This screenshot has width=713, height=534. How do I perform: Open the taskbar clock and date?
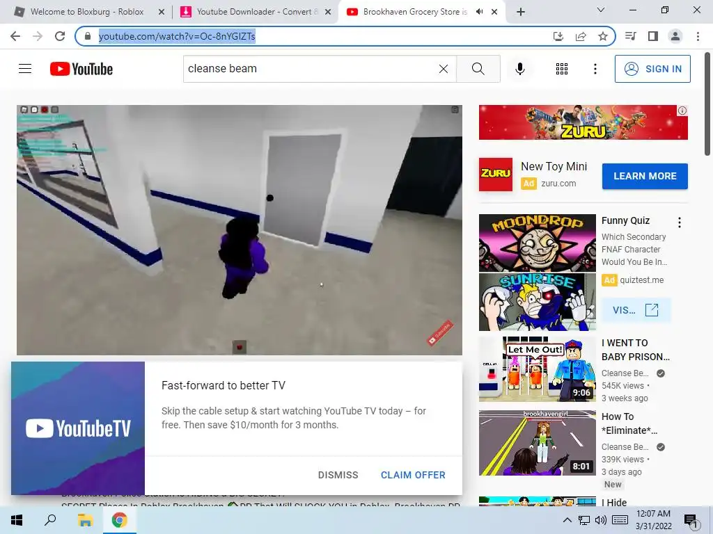pyautogui.click(x=653, y=520)
